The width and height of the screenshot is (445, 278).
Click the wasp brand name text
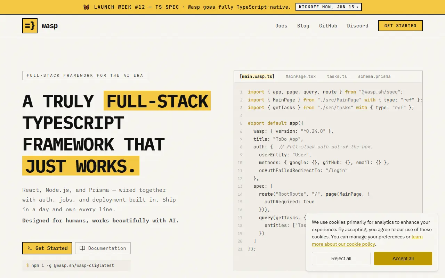(x=50, y=26)
